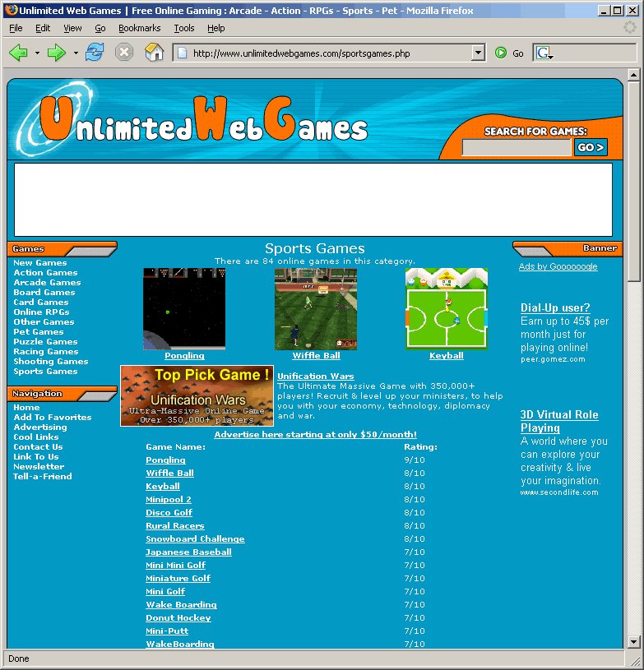Click the vertical scrollbar down arrow
Viewport: 644px width, 670px height.
pyautogui.click(x=633, y=641)
